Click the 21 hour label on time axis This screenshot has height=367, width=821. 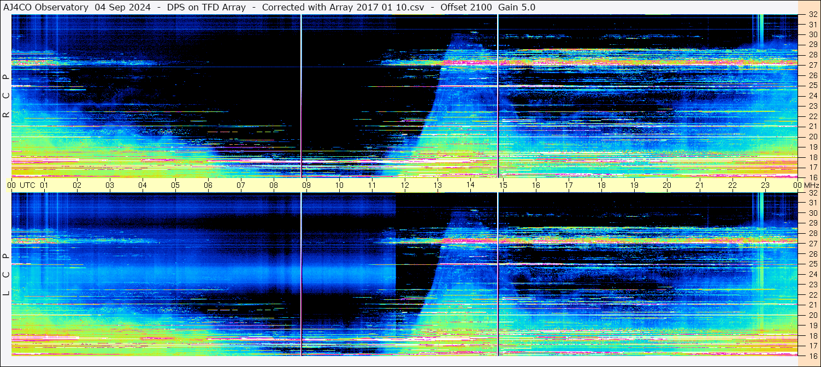700,185
